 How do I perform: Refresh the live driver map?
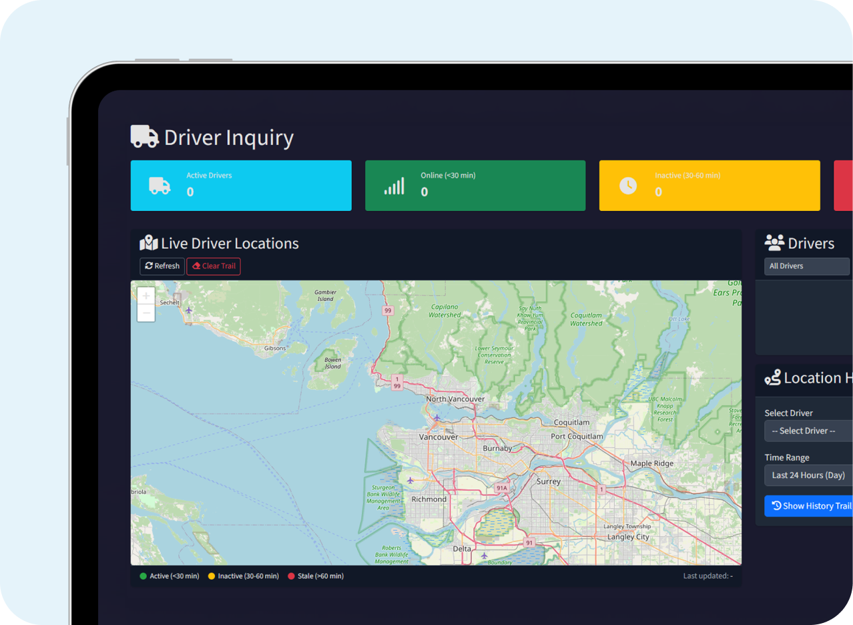pos(162,266)
